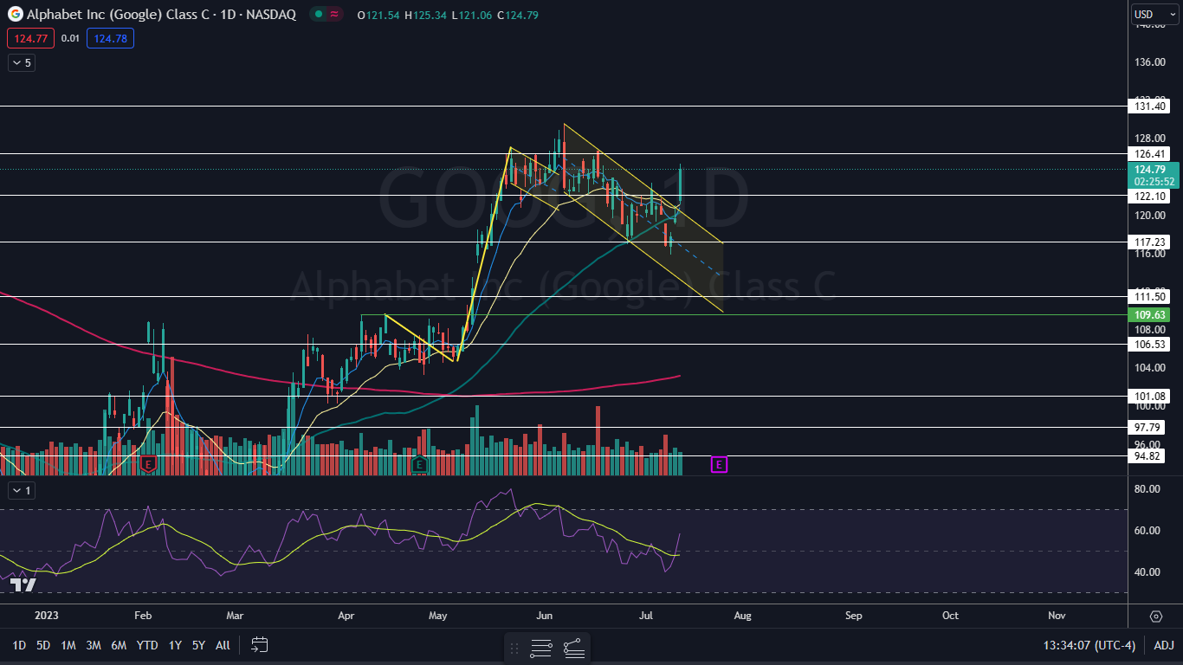Switch range to All

pos(223,645)
